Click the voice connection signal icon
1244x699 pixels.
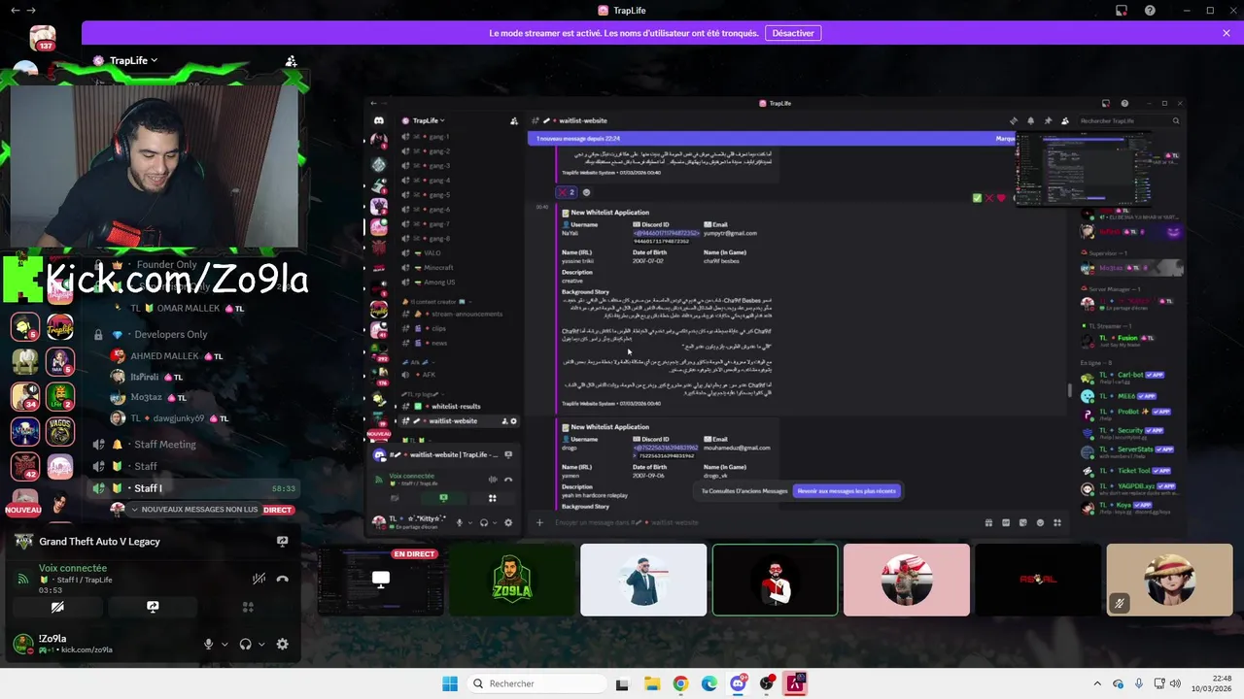(23, 579)
